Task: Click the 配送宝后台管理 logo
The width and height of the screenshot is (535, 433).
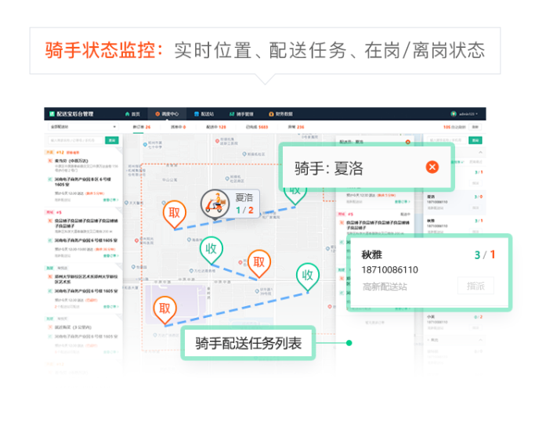Action: tap(71, 114)
